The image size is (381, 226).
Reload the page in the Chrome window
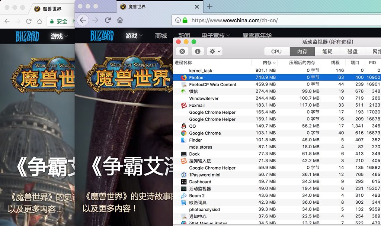pyautogui.click(x=29, y=21)
